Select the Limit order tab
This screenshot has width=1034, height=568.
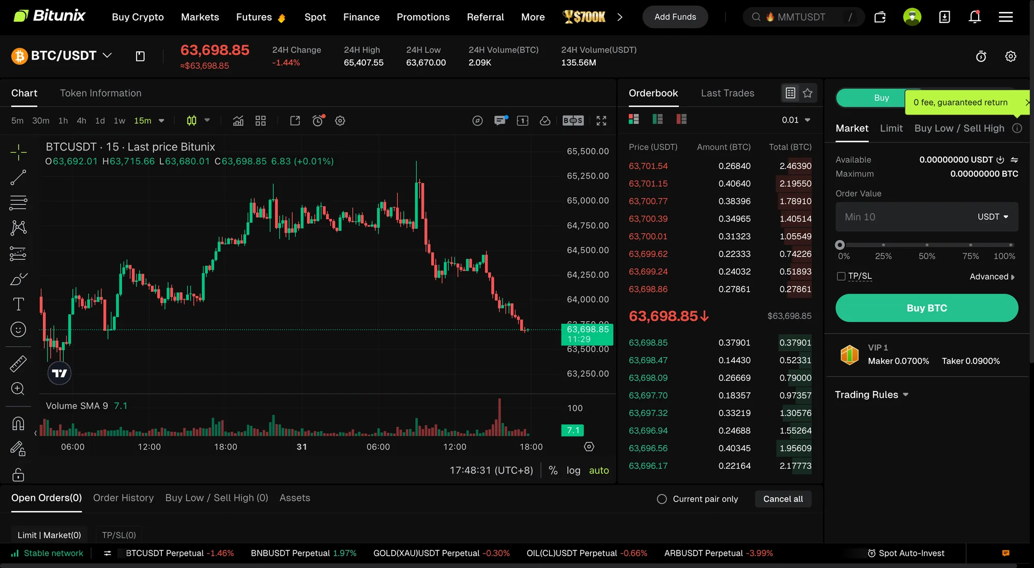pyautogui.click(x=891, y=128)
